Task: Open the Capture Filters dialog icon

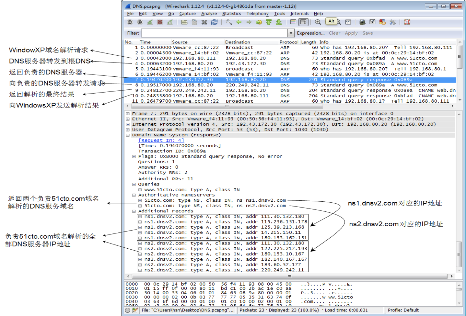Action: click(363, 22)
